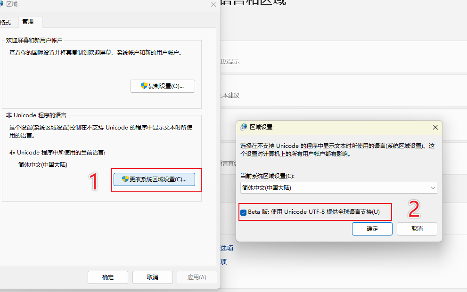
Task: Click the 区域 window globe icon
Action: pos(1,4)
